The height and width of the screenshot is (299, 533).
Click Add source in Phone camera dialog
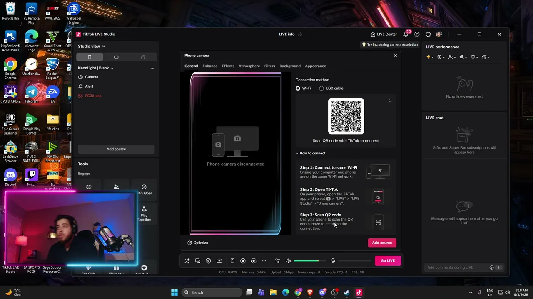point(382,243)
